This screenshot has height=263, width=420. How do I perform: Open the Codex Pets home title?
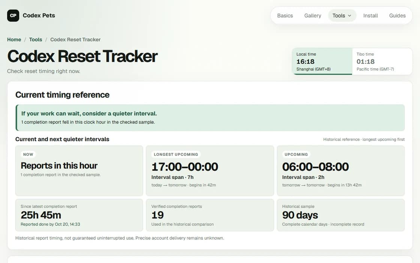click(x=39, y=15)
